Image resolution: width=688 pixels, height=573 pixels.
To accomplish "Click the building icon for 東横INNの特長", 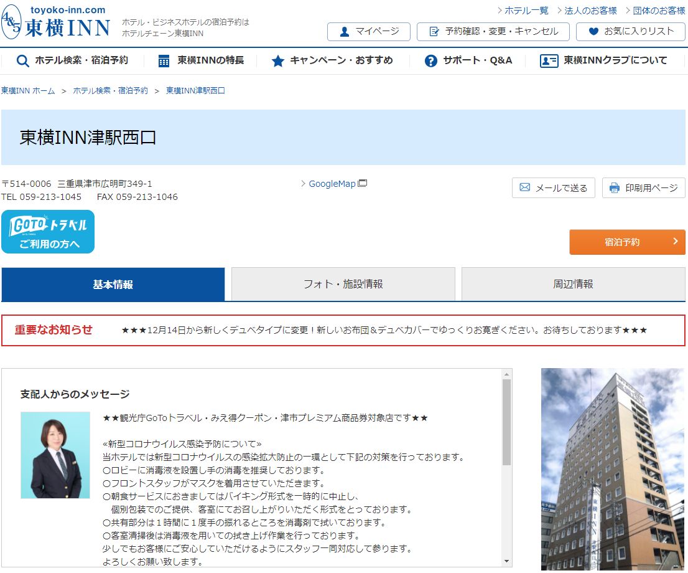I will tap(164, 60).
